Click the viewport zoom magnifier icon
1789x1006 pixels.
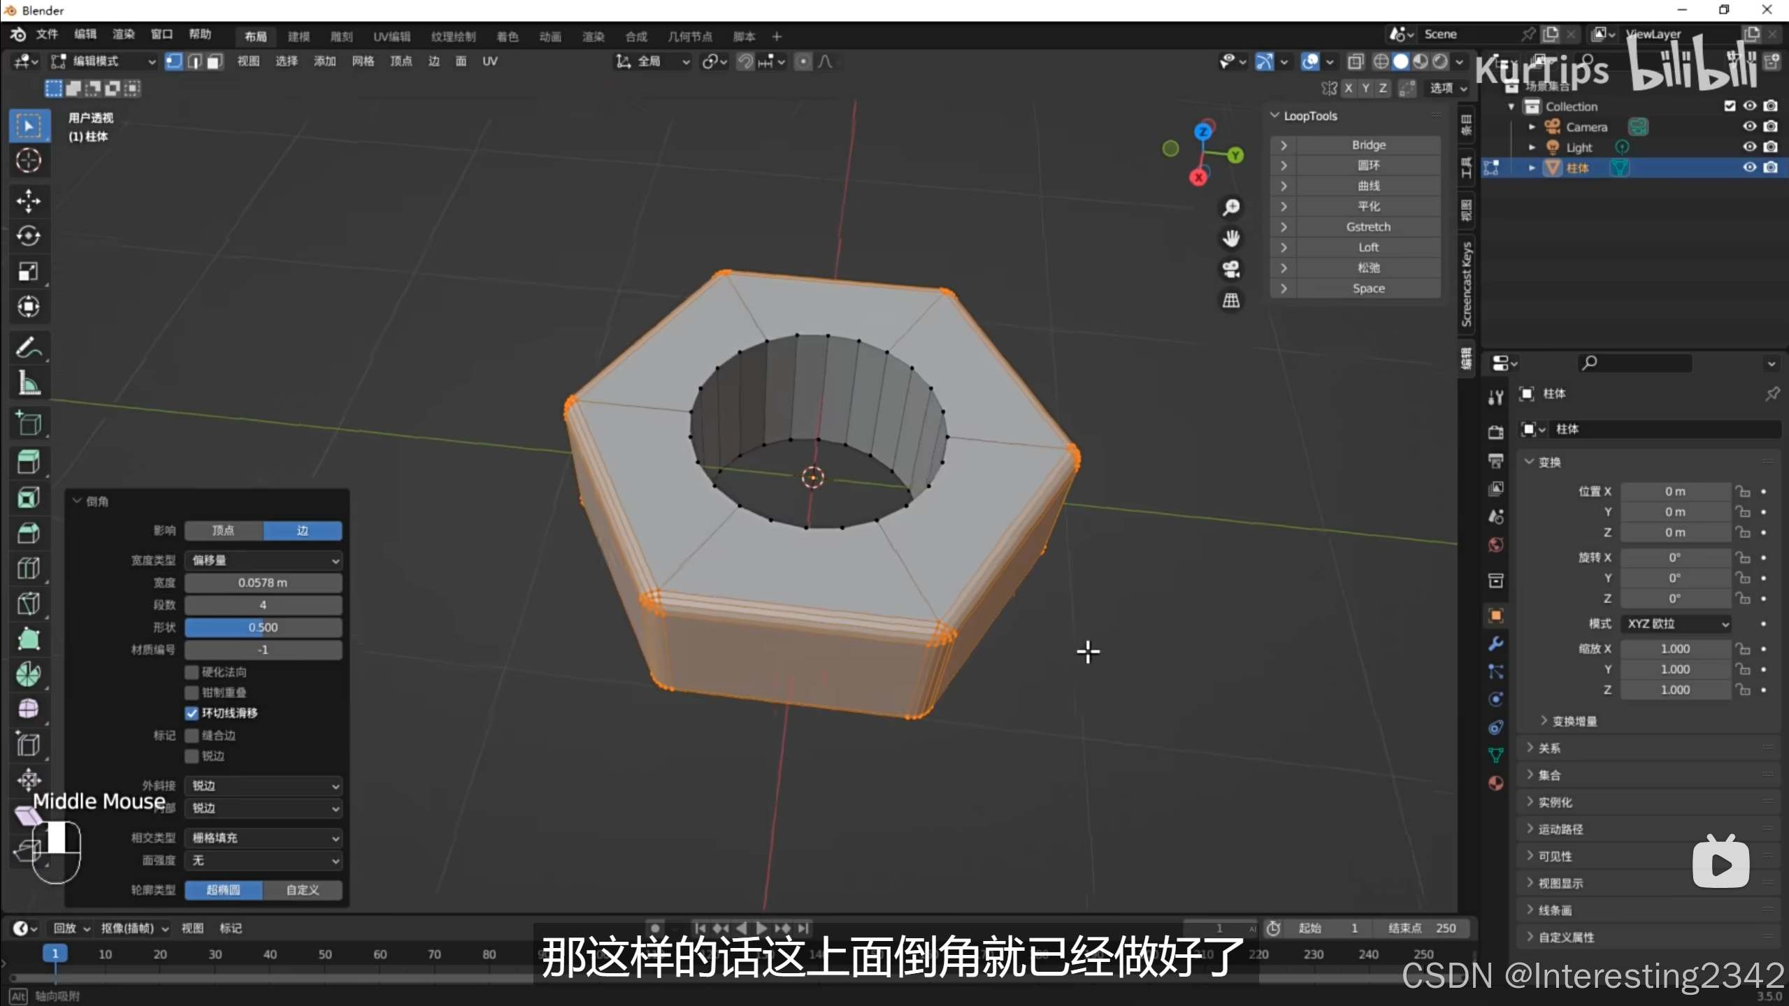point(1230,207)
